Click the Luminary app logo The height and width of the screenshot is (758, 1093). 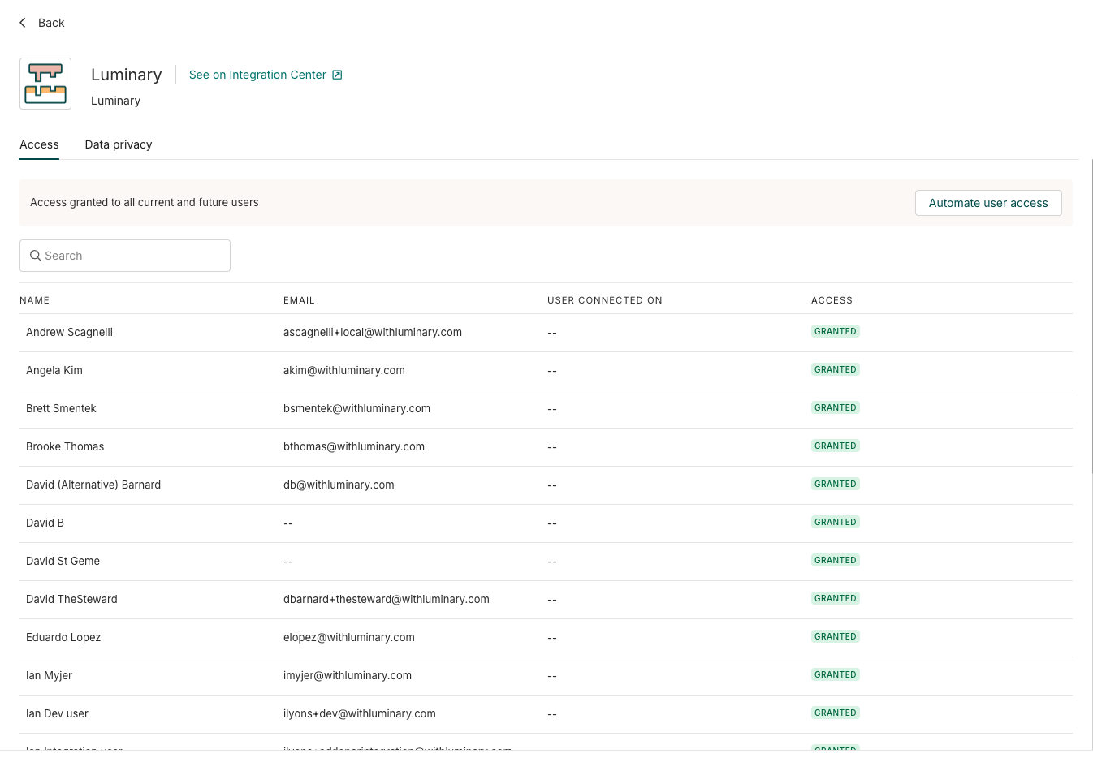tap(45, 84)
